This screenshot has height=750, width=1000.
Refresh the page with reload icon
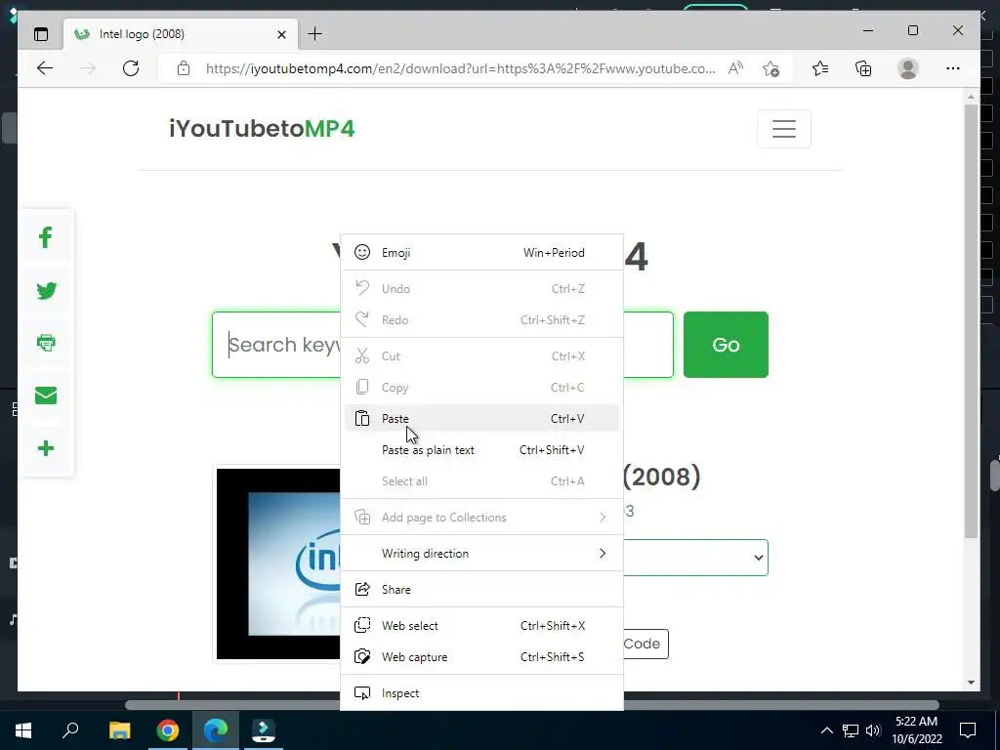click(131, 68)
